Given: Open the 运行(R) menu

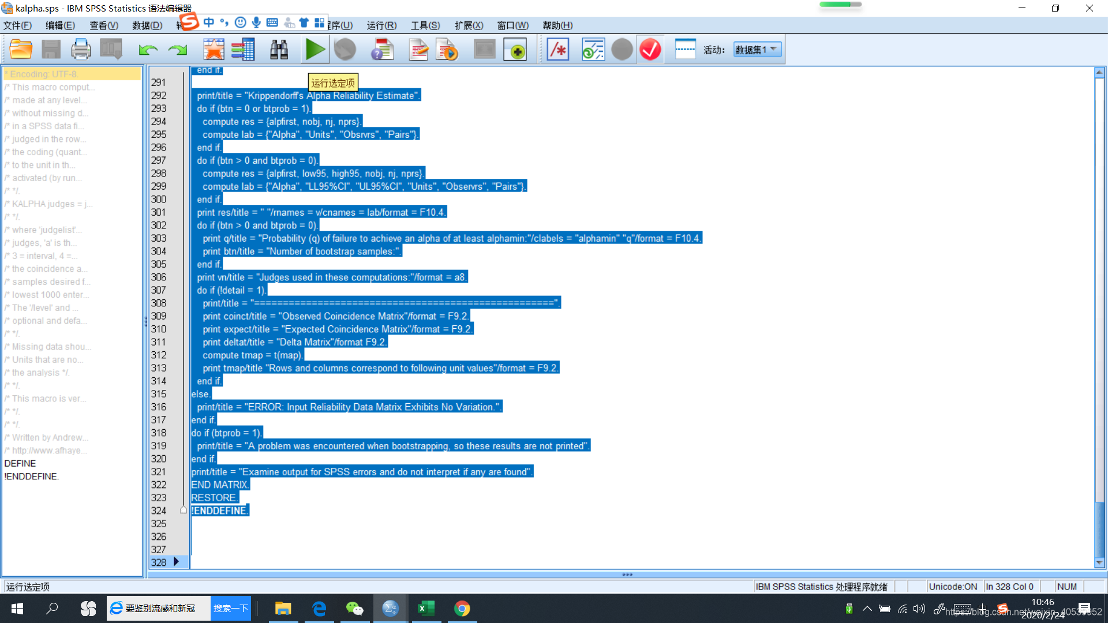Looking at the screenshot, I should (x=381, y=25).
